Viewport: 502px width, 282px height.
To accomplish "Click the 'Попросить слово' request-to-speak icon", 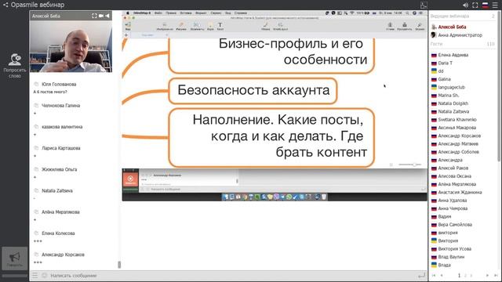I will point(15,60).
